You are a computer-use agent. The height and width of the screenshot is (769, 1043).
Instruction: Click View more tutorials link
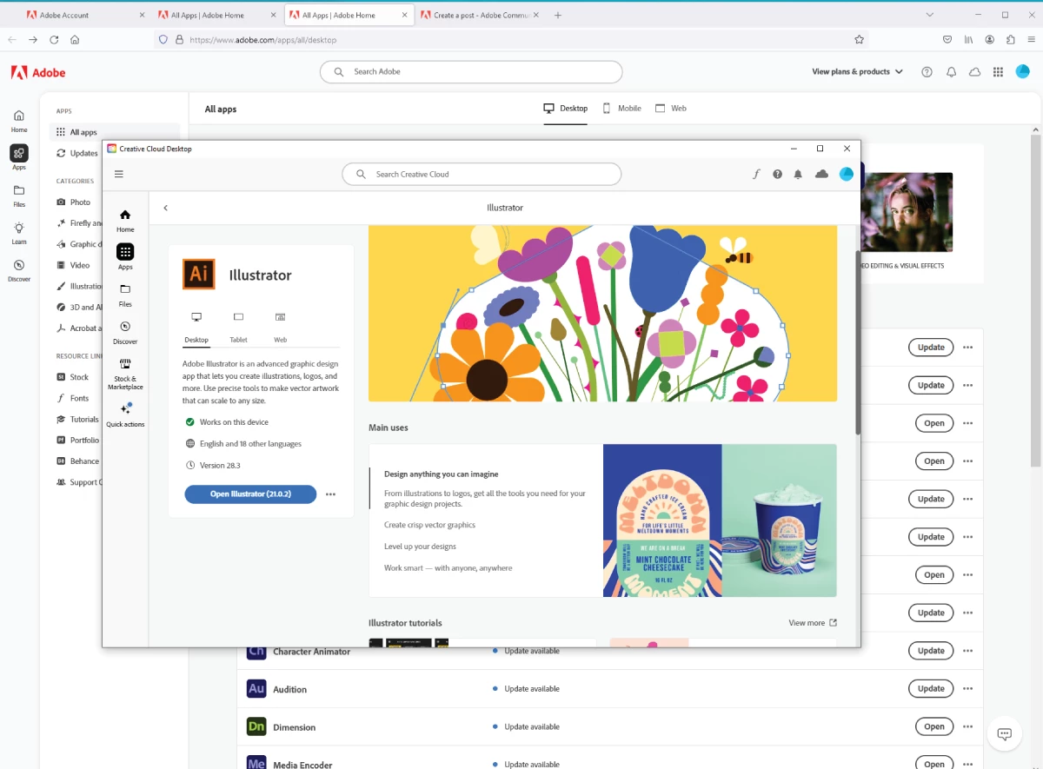click(813, 623)
